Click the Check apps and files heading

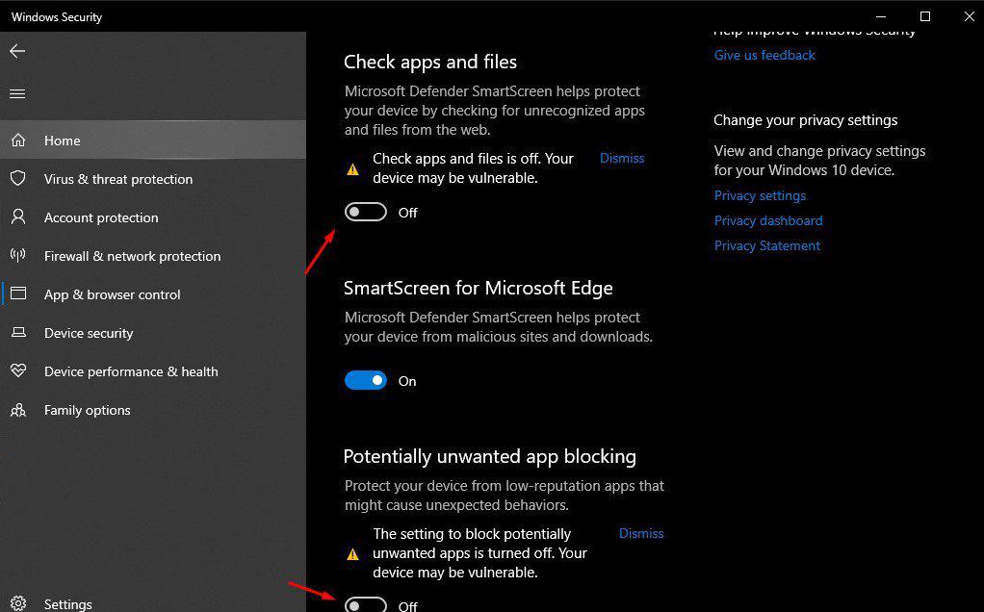[430, 62]
